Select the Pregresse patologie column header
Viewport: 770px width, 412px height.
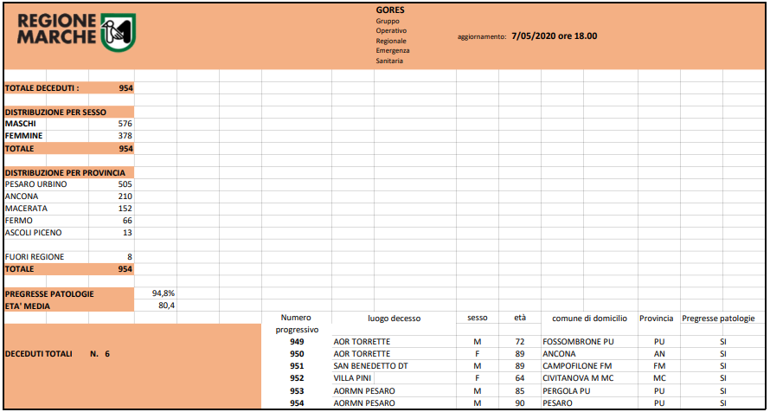point(718,319)
